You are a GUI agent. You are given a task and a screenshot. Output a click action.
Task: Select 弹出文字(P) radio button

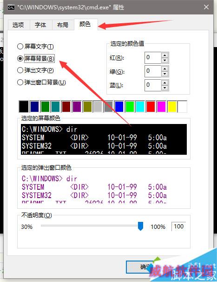(35, 70)
